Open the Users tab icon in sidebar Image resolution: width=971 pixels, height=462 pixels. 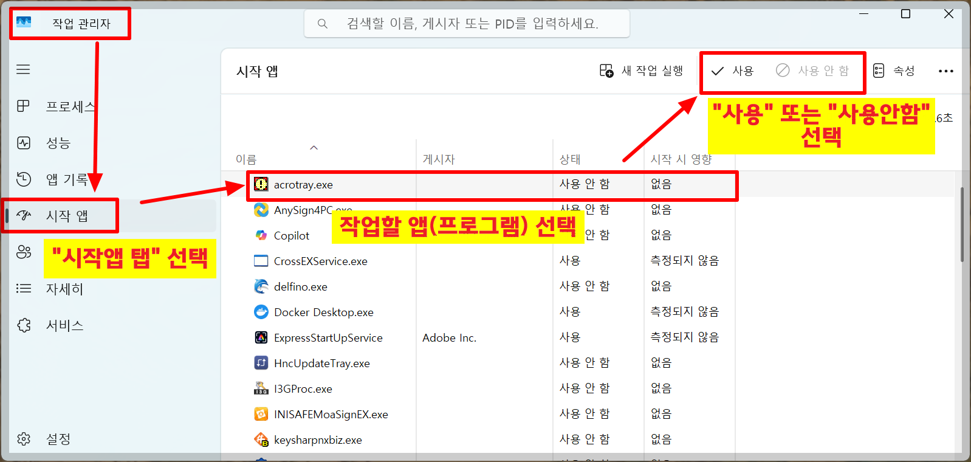pyautogui.click(x=24, y=252)
